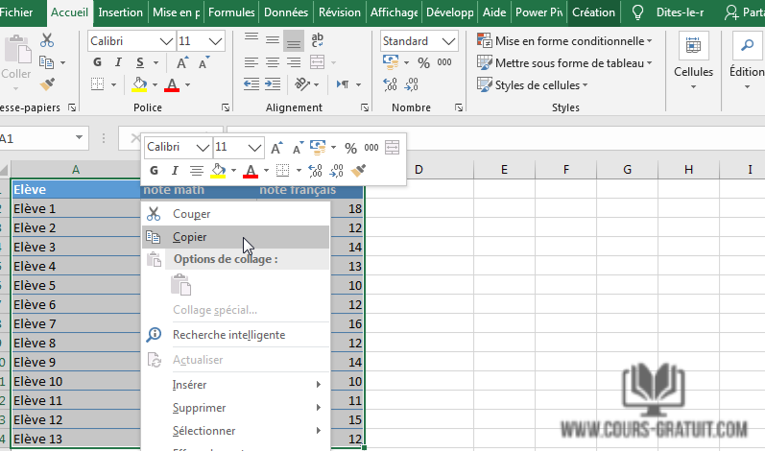Choose Copier from the context menu

tap(189, 237)
